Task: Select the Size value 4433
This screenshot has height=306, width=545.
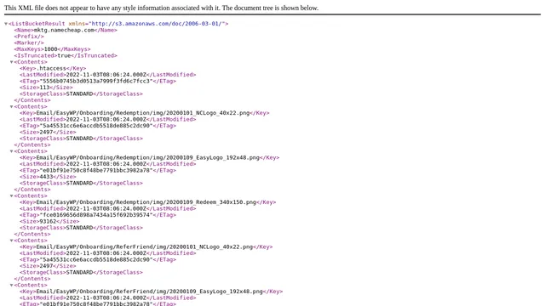Action: (x=46, y=177)
